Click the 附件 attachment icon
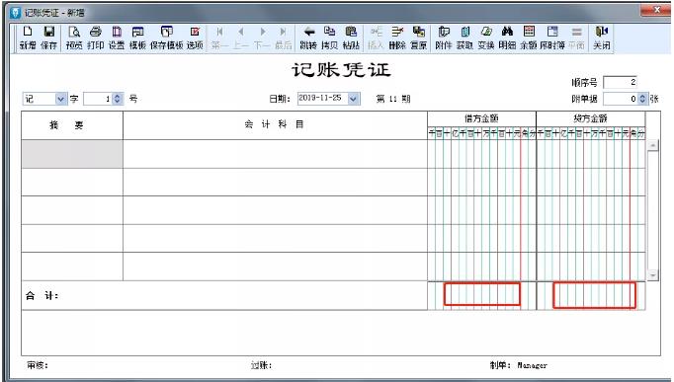The width and height of the screenshot is (674, 382). coord(443,38)
